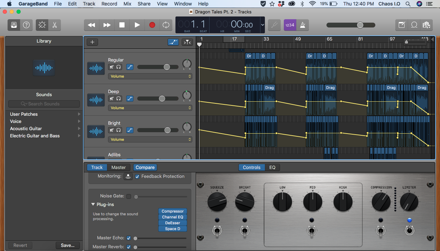Click the red Record button
Viewport: 440px width, 251px height.
[152, 25]
